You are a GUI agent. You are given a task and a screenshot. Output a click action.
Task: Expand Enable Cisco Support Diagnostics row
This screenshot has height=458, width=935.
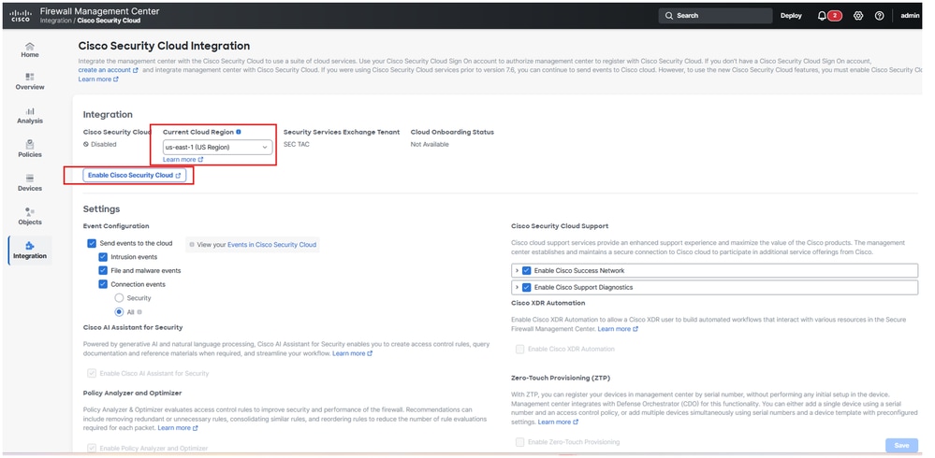point(517,287)
